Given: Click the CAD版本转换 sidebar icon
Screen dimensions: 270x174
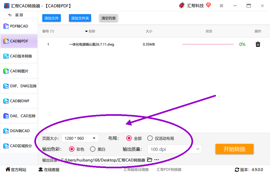Looking at the screenshot, I should click(x=6, y=56).
